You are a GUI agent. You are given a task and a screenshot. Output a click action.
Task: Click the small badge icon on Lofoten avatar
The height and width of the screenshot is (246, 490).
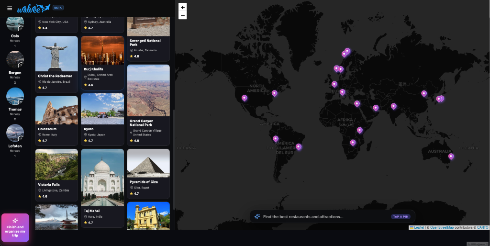[21, 139]
